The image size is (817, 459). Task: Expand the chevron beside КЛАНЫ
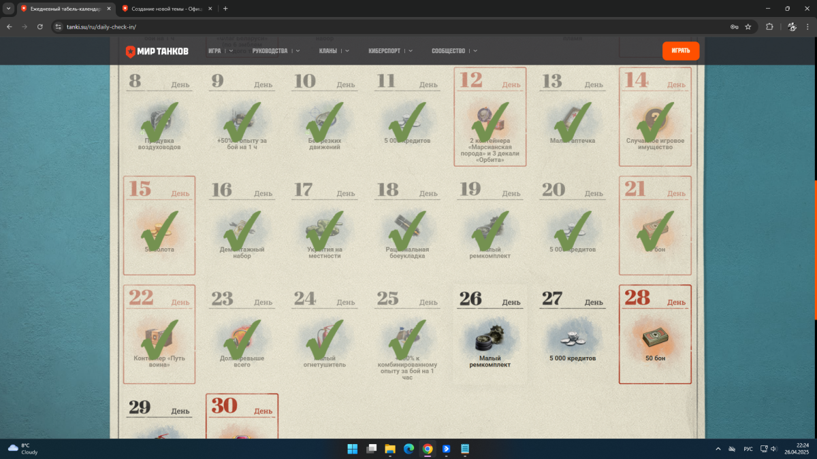coord(347,51)
